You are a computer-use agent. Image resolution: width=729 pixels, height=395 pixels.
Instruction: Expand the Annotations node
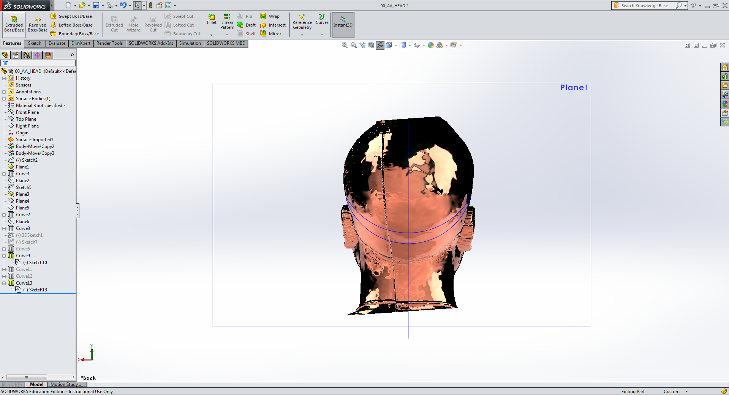click(4, 92)
